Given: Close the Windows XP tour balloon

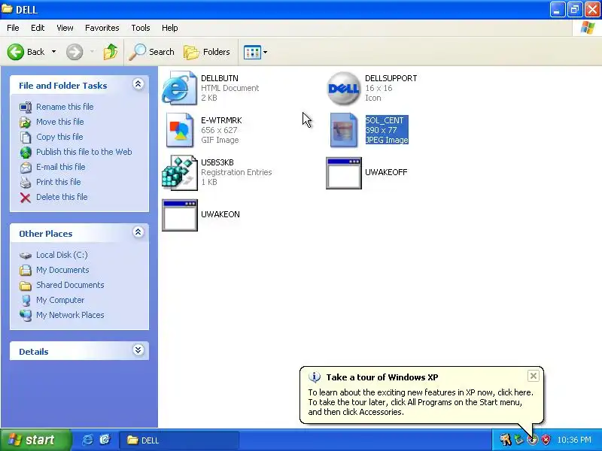Looking at the screenshot, I should point(534,377).
